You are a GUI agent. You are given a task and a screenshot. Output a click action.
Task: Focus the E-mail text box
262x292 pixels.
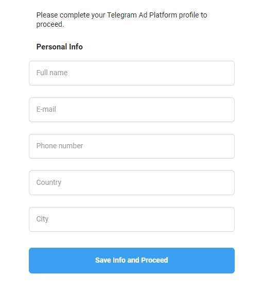tap(132, 110)
